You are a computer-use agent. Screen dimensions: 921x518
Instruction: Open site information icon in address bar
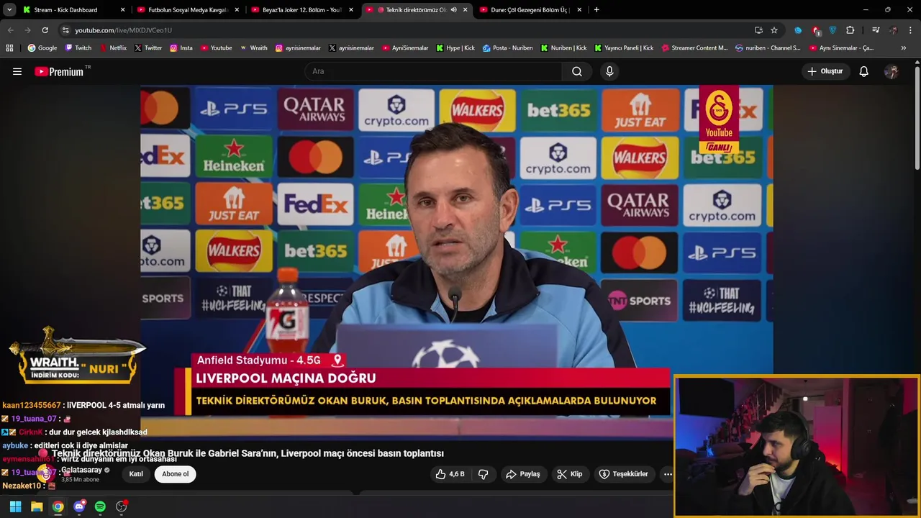pos(65,30)
